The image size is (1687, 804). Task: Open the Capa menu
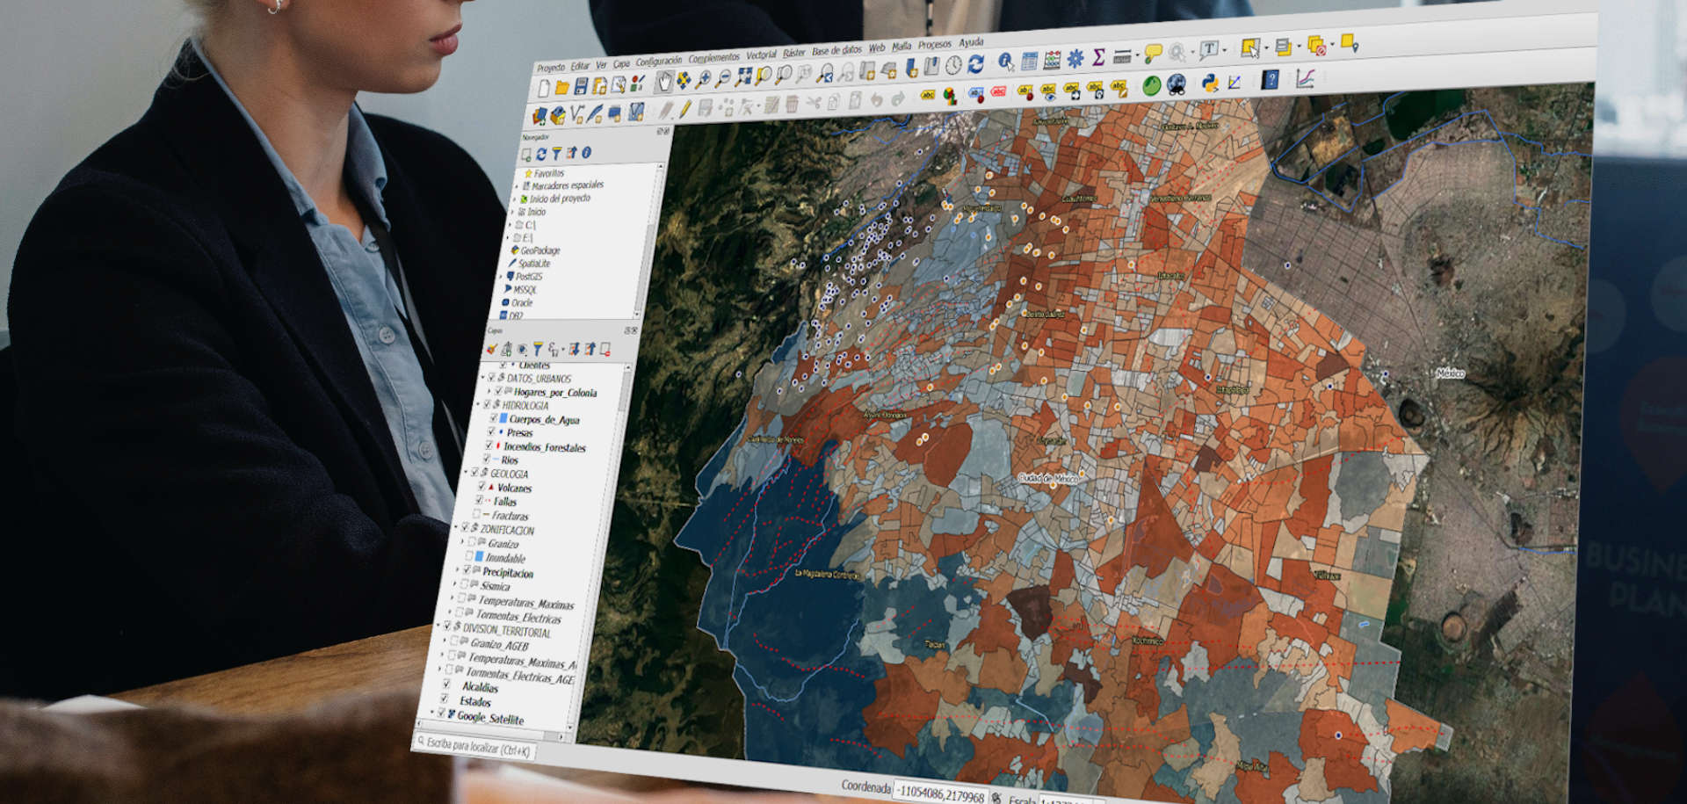(621, 64)
